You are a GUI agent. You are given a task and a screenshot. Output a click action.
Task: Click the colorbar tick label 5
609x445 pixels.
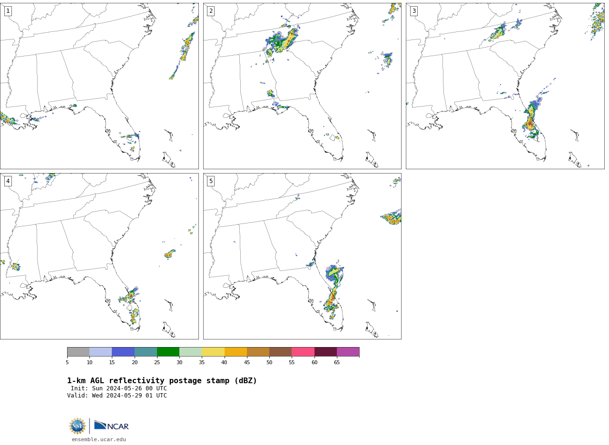coord(67,363)
